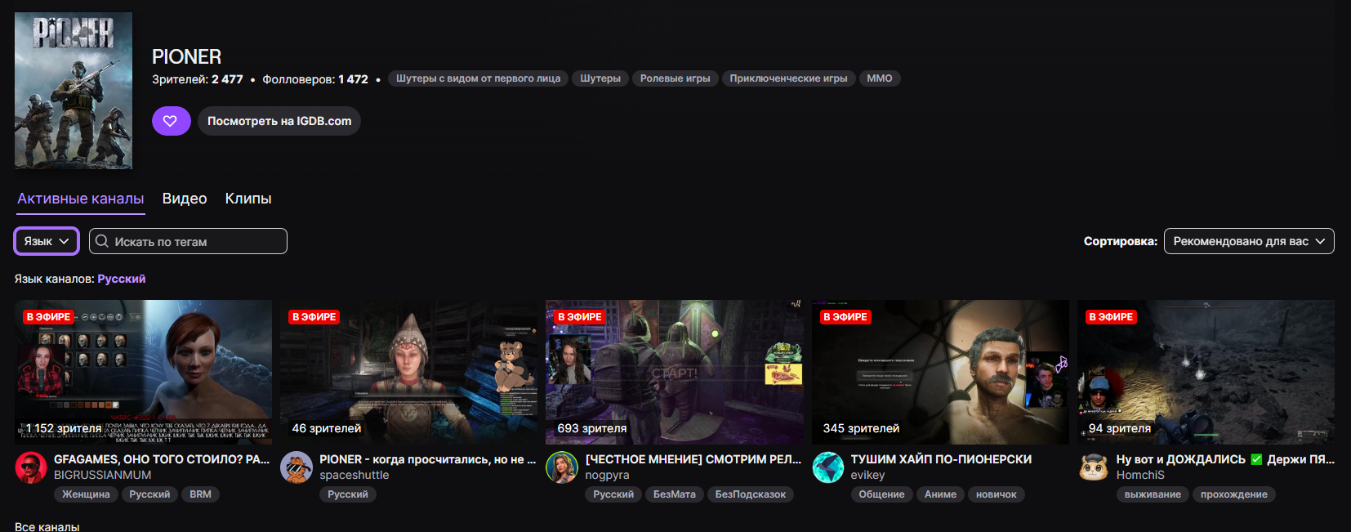Click the прохождение tag
The height and width of the screenshot is (532, 1351).
1234,494
